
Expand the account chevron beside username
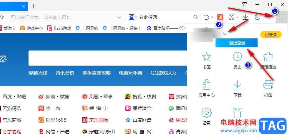(225, 34)
